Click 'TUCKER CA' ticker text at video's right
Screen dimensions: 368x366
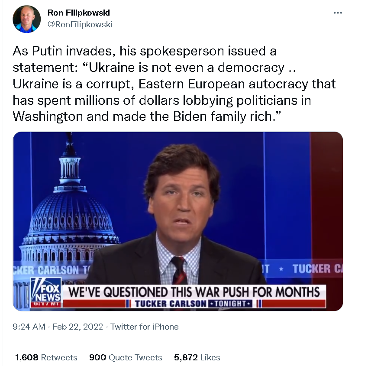click(x=317, y=269)
